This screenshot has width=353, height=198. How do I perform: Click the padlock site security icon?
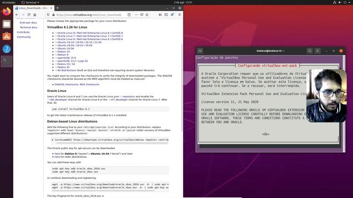pyautogui.click(x=54, y=15)
